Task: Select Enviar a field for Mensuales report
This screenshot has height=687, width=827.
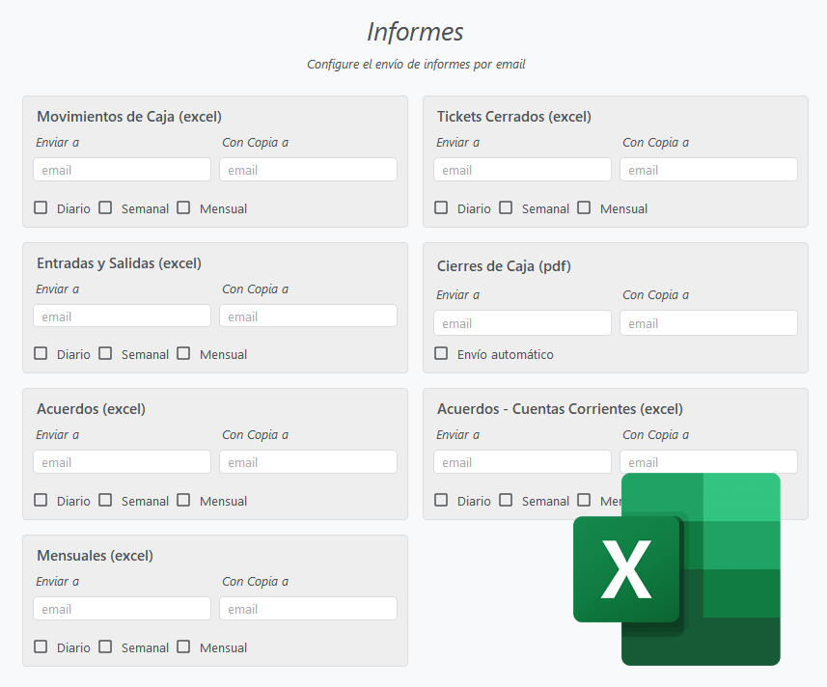Action: pos(122,609)
